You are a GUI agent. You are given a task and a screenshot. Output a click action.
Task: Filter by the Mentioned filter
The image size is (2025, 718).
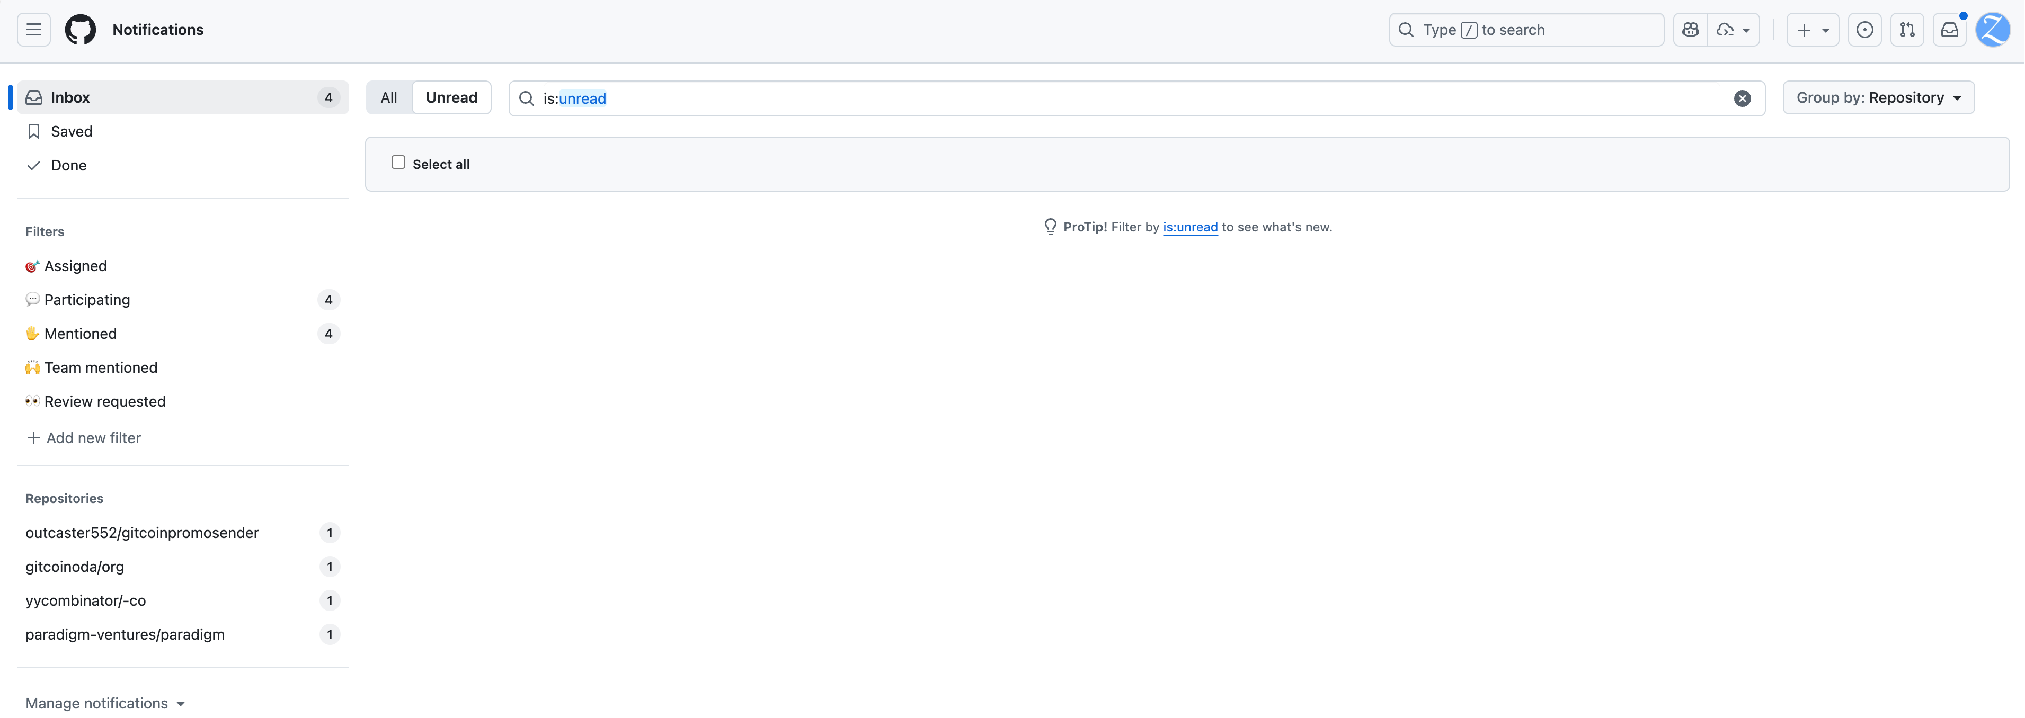(x=80, y=334)
